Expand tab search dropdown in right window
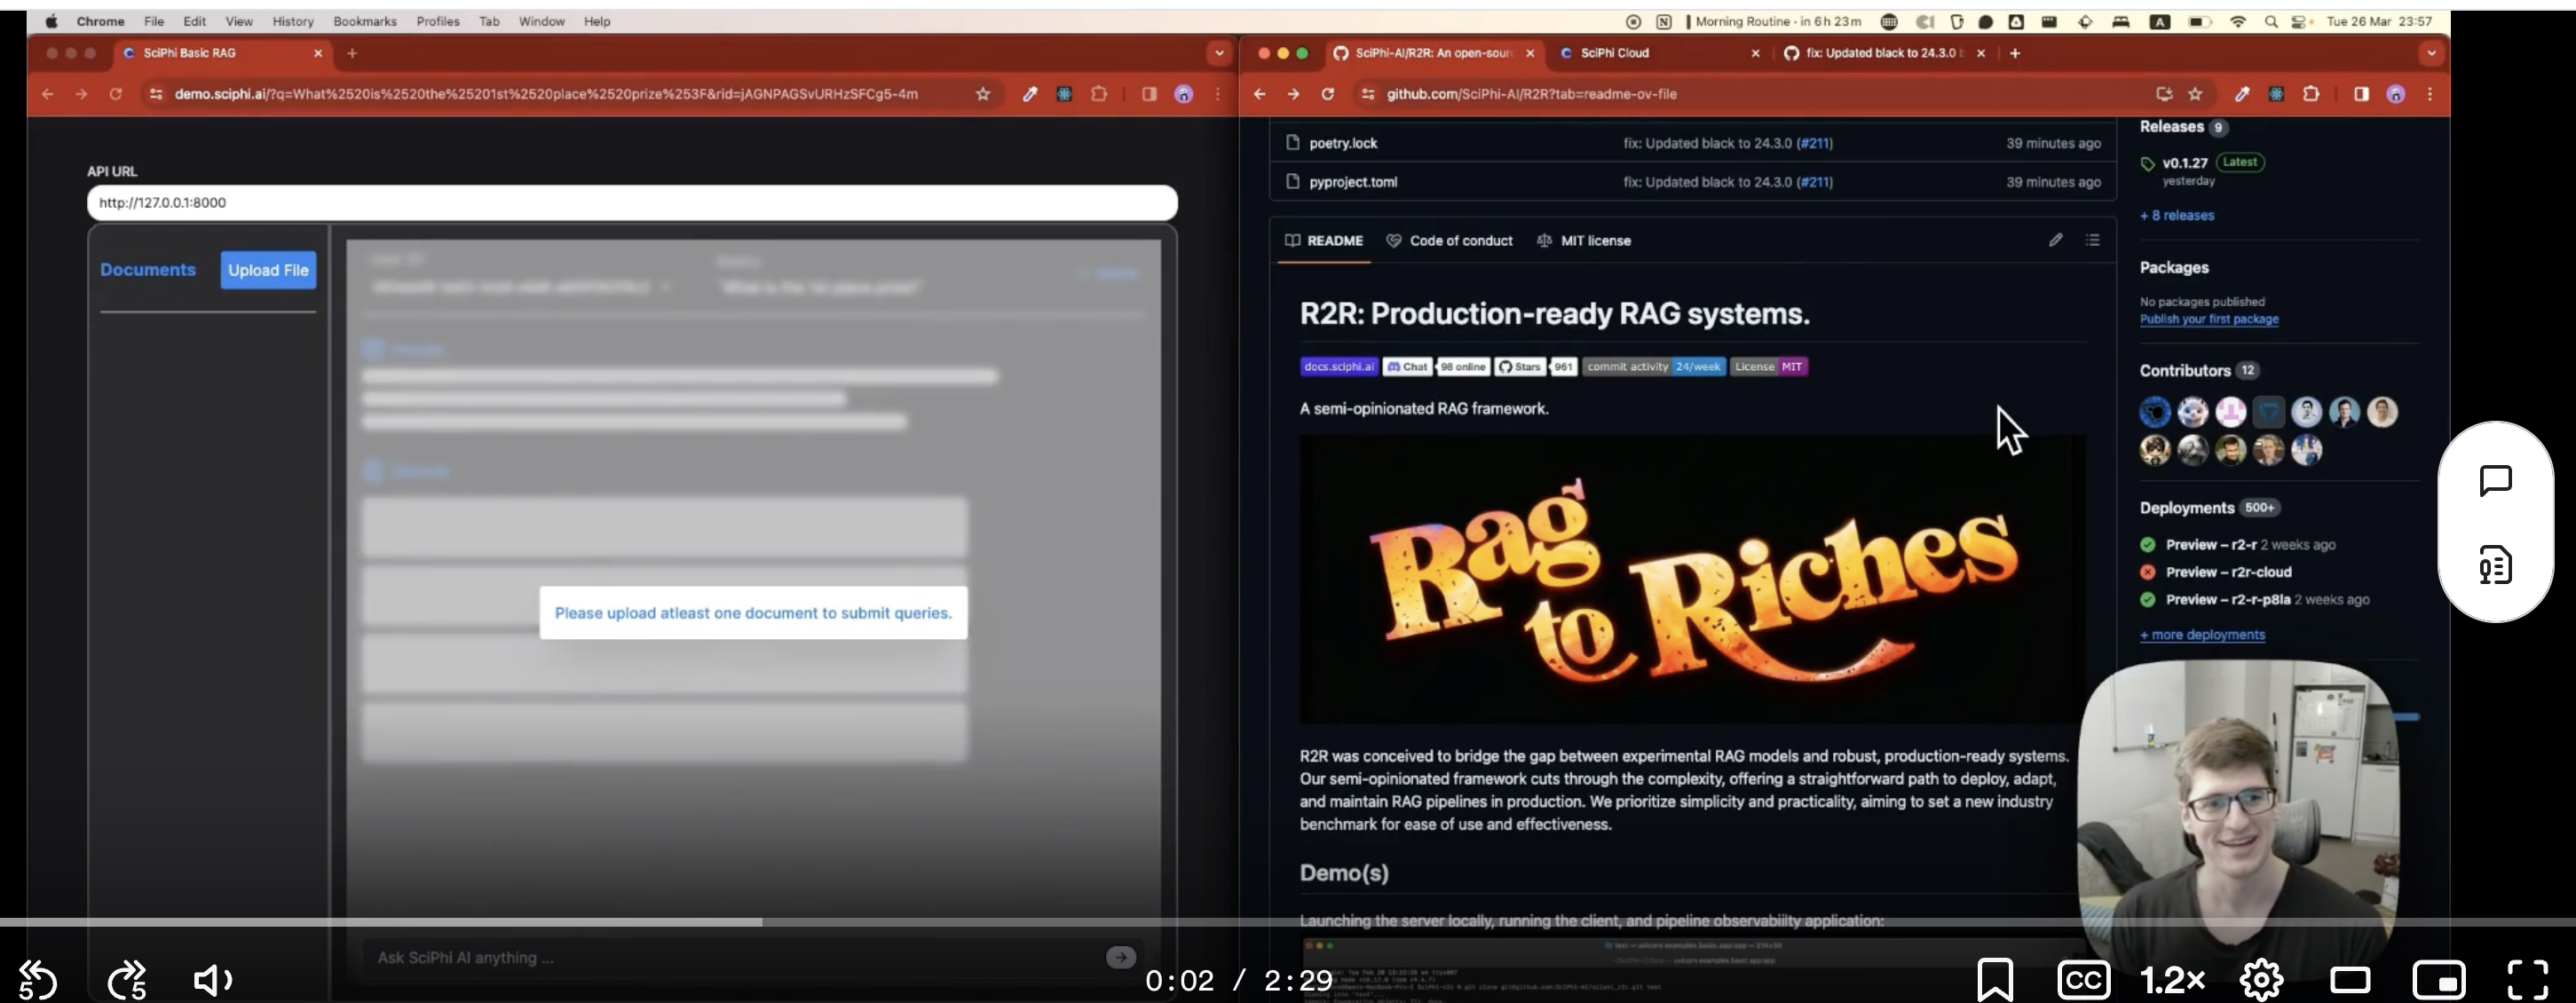The image size is (2576, 1003). 2431,53
